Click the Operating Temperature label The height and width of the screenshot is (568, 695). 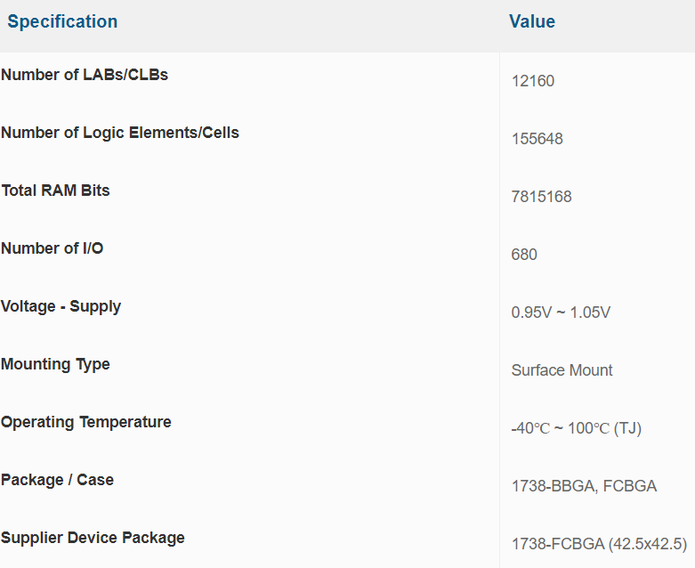click(86, 422)
